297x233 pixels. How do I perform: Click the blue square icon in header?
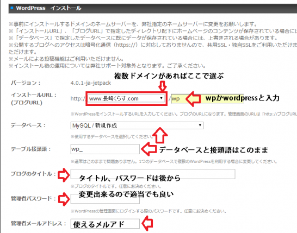12,8
